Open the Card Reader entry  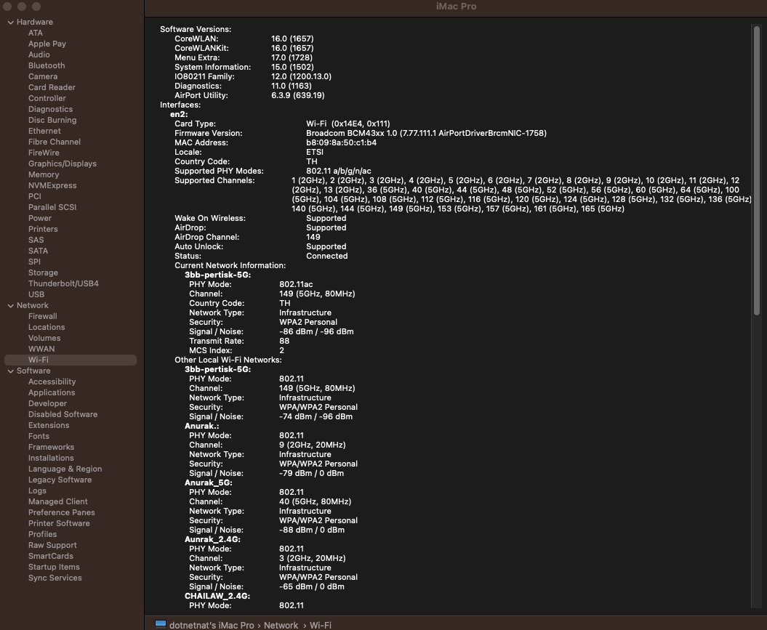[52, 87]
